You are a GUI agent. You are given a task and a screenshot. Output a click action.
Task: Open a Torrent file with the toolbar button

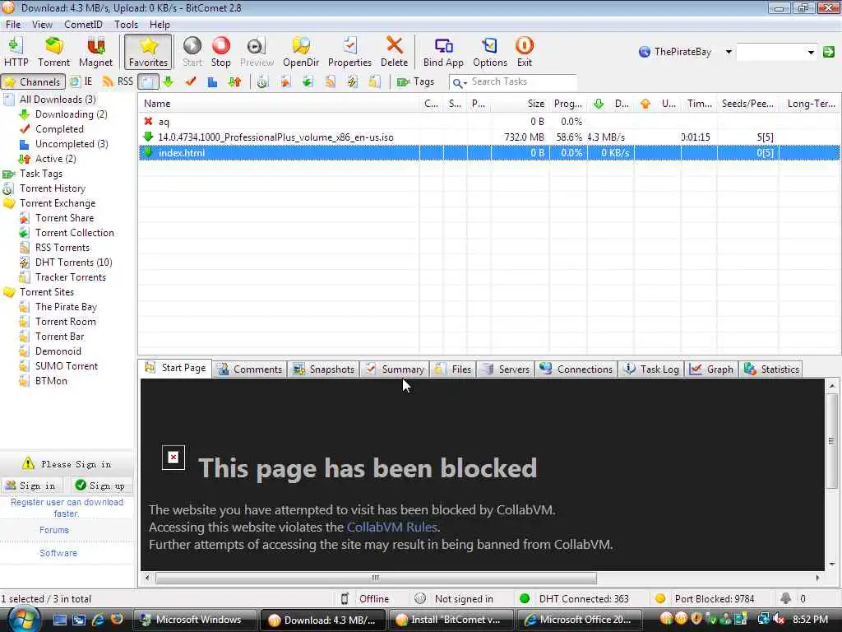pyautogui.click(x=53, y=52)
